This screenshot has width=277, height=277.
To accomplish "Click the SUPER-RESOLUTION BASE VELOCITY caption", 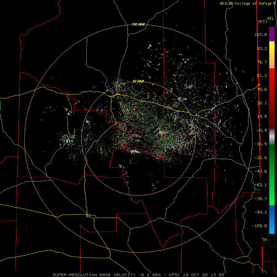I will [94, 275].
